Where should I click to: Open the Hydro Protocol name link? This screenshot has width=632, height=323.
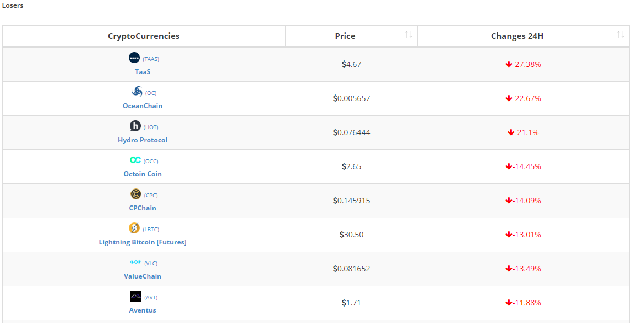pos(143,140)
